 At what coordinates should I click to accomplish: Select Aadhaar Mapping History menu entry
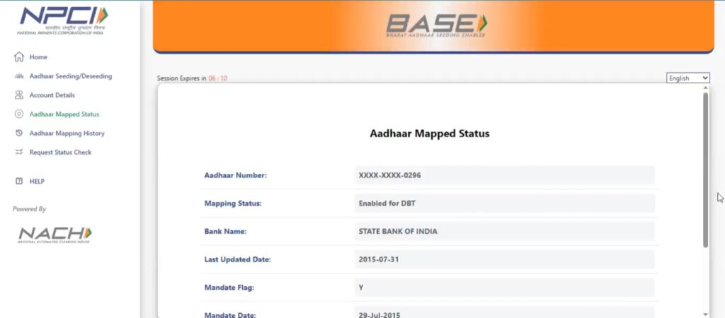click(x=67, y=134)
